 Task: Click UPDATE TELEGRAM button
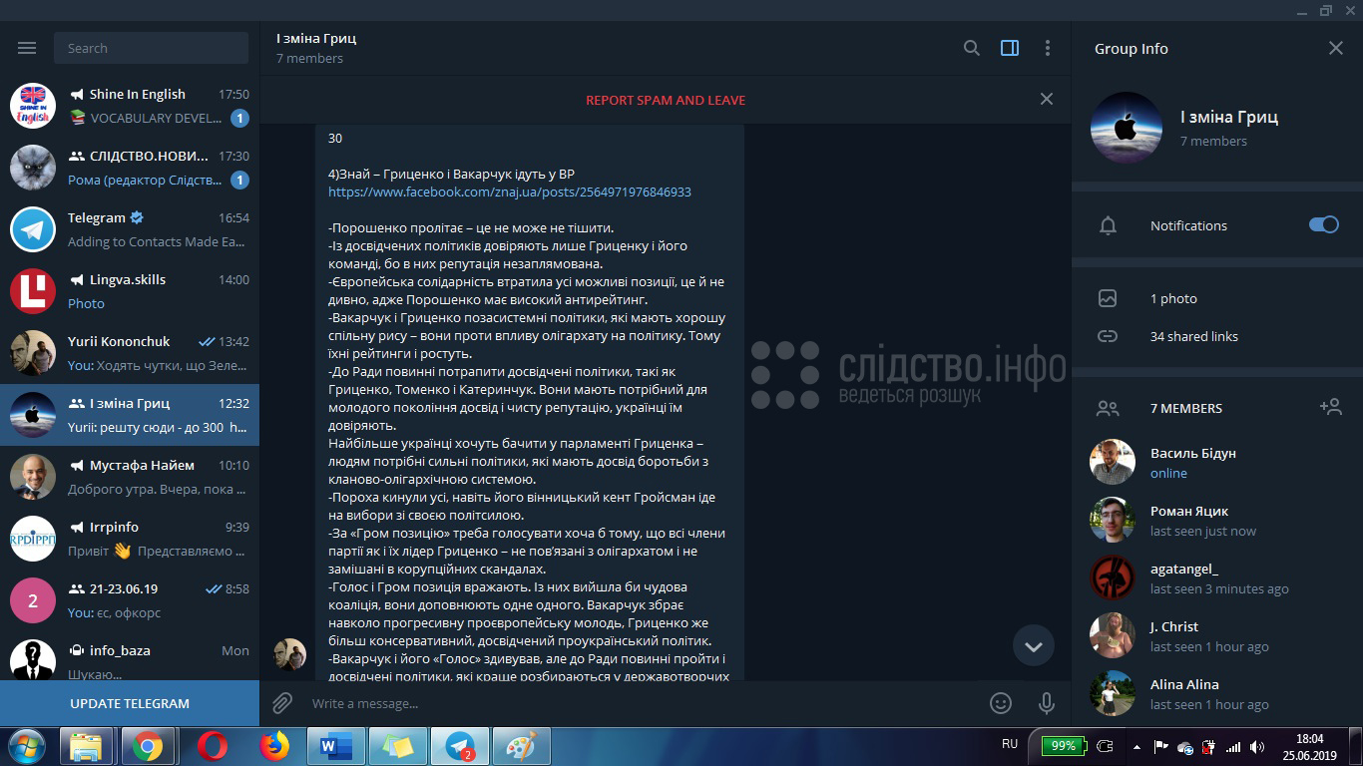pos(130,703)
